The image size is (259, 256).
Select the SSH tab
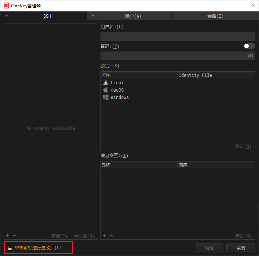click(47, 16)
